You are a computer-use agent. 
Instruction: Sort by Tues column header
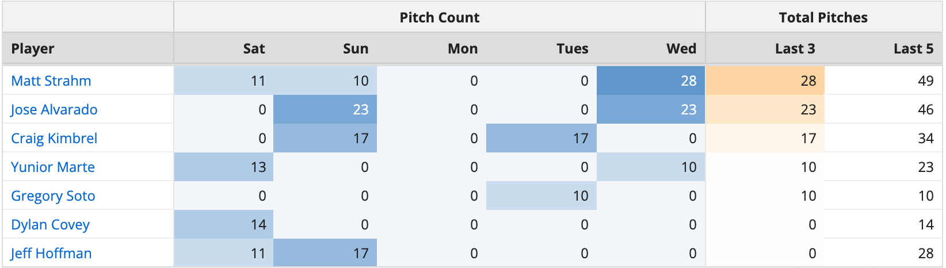pyautogui.click(x=572, y=48)
